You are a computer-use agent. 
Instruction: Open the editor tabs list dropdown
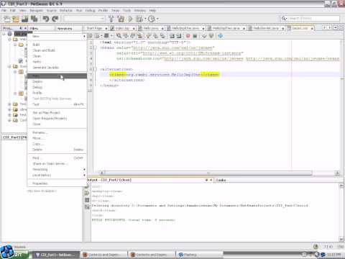pyautogui.click(x=336, y=28)
